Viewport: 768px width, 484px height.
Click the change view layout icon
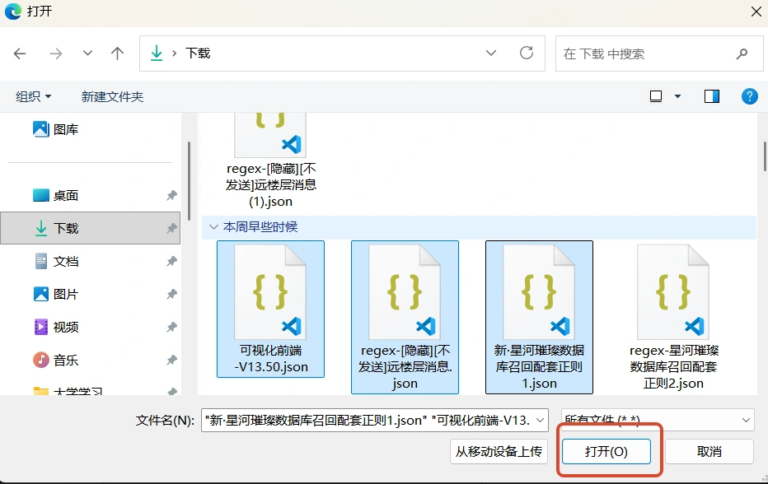coord(656,96)
